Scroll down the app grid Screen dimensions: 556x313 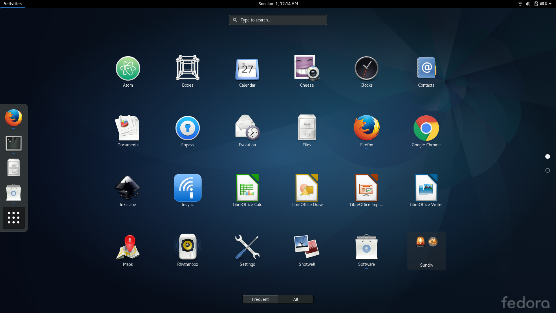[547, 170]
